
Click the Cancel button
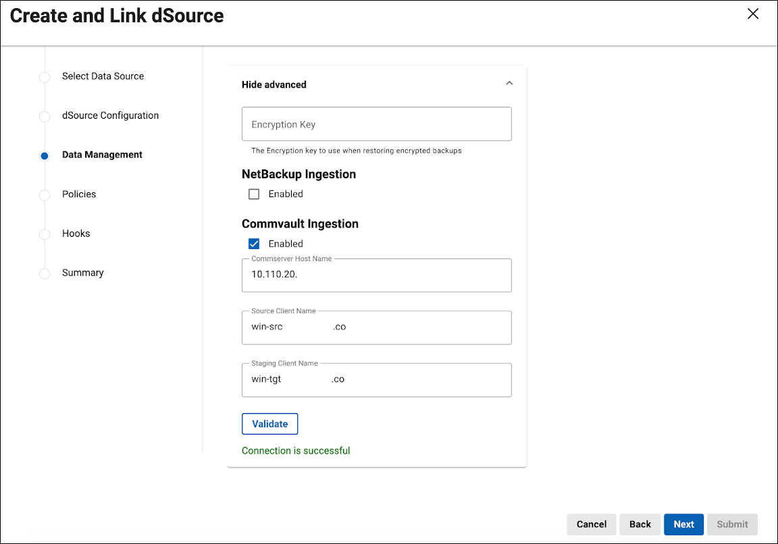point(591,524)
